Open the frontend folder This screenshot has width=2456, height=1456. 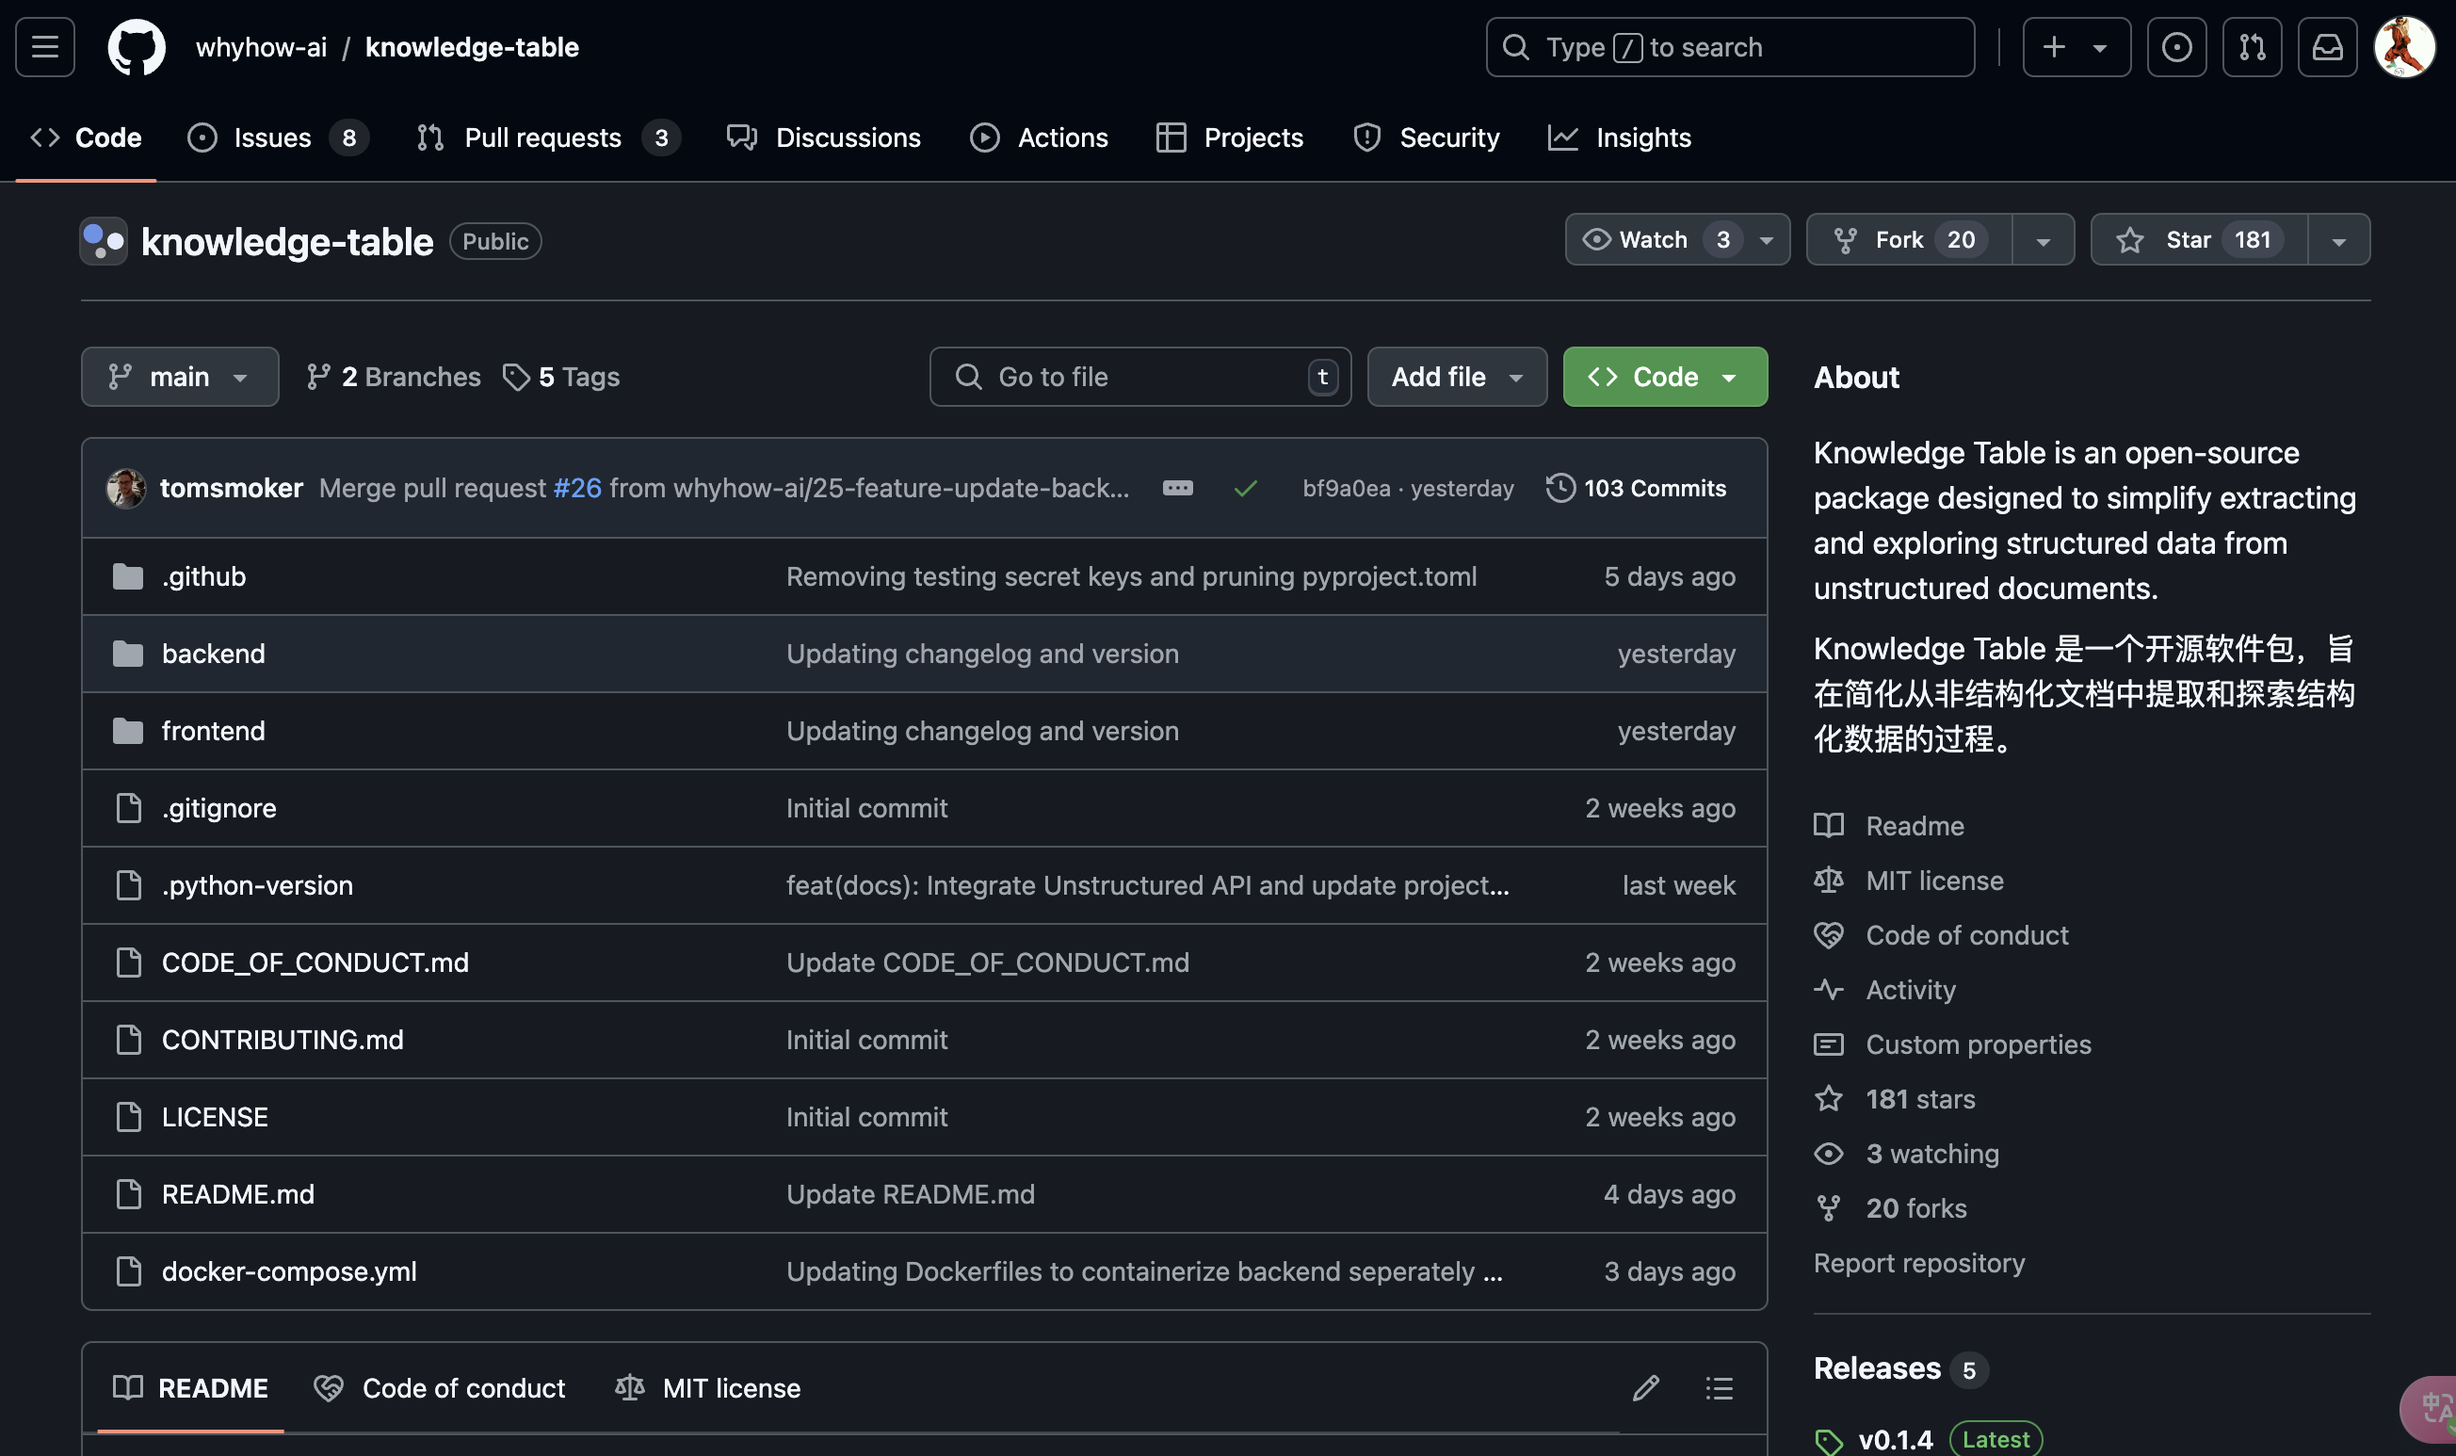pyautogui.click(x=214, y=731)
